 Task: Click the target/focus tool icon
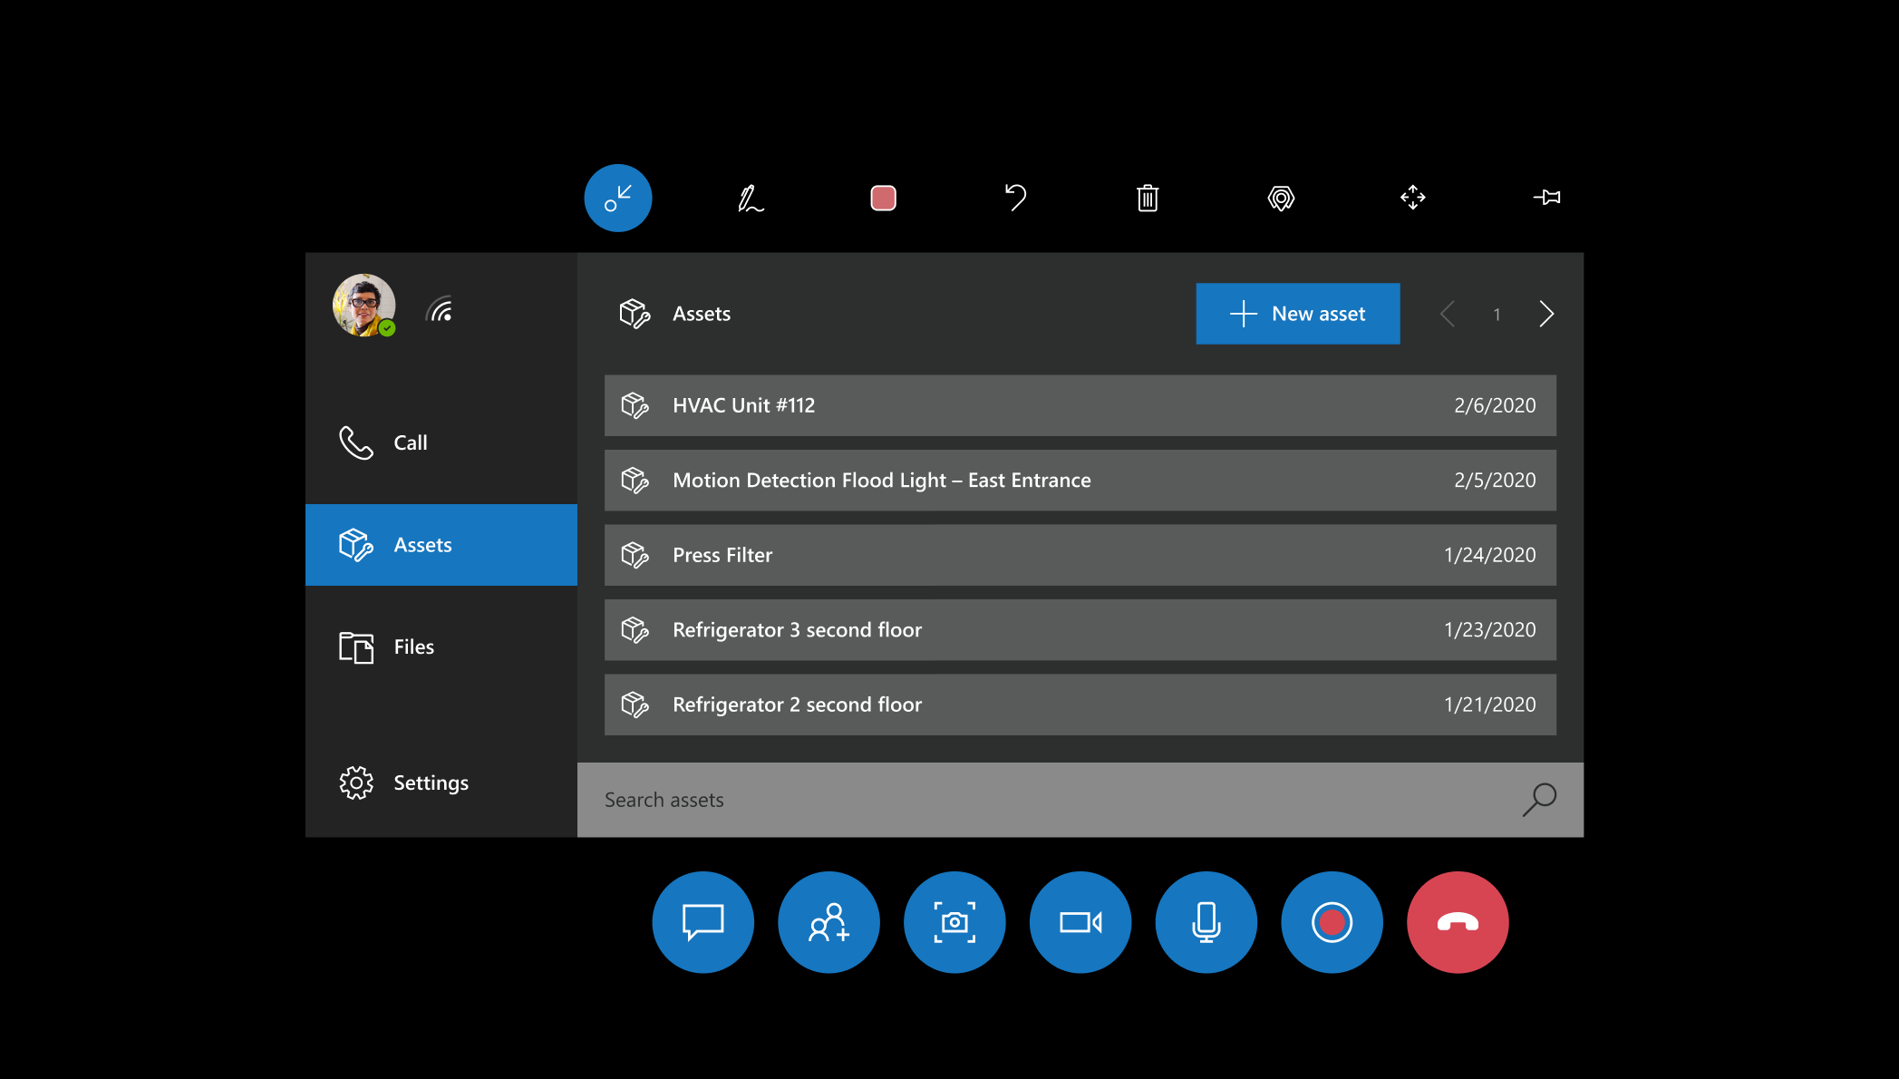tap(1278, 197)
